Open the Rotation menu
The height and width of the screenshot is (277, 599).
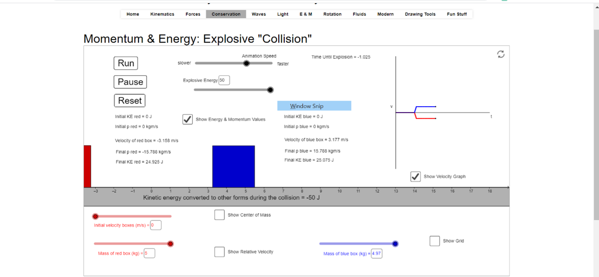[x=332, y=14]
